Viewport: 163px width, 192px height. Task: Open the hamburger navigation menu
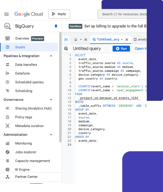coord(7,14)
